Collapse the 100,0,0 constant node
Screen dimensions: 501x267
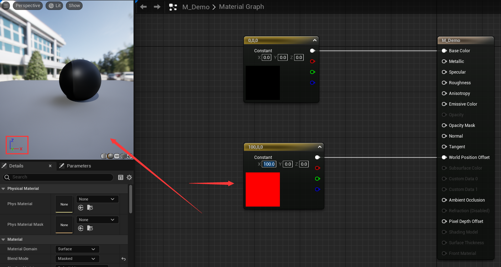[319, 147]
